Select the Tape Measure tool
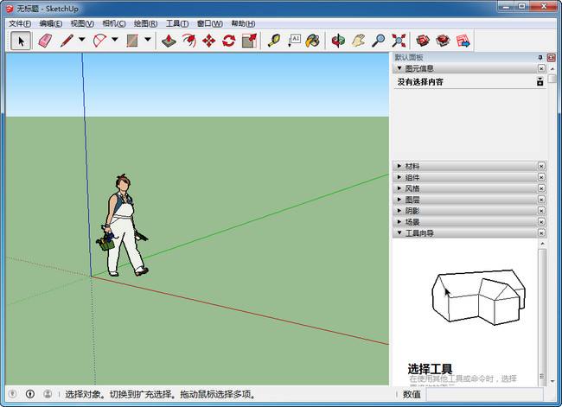 (x=274, y=40)
